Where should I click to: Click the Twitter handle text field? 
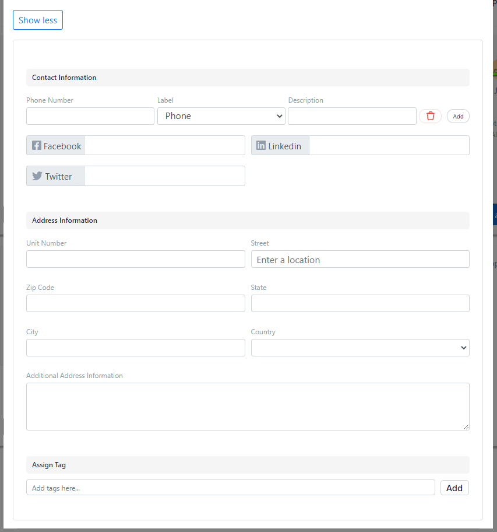click(x=164, y=176)
